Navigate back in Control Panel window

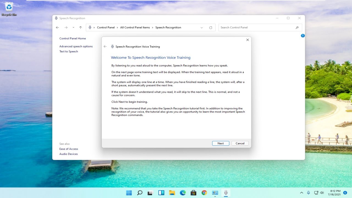(57, 28)
